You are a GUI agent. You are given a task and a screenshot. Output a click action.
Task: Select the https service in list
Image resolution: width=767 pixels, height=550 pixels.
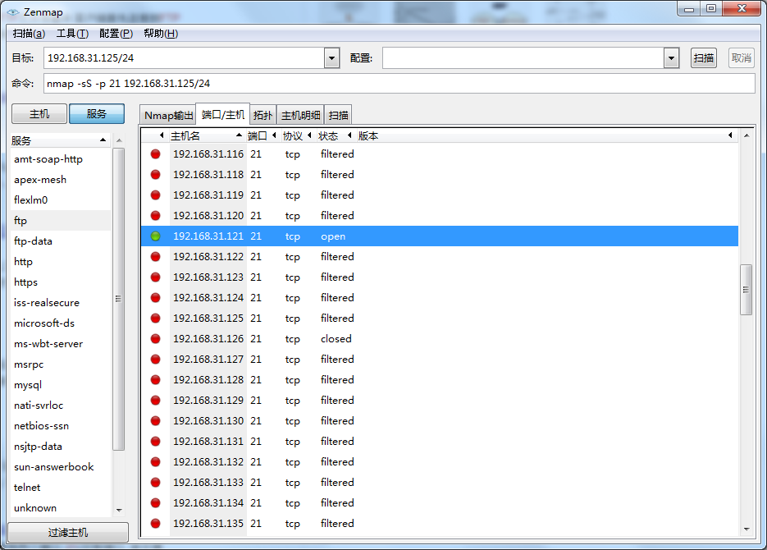coord(61,282)
